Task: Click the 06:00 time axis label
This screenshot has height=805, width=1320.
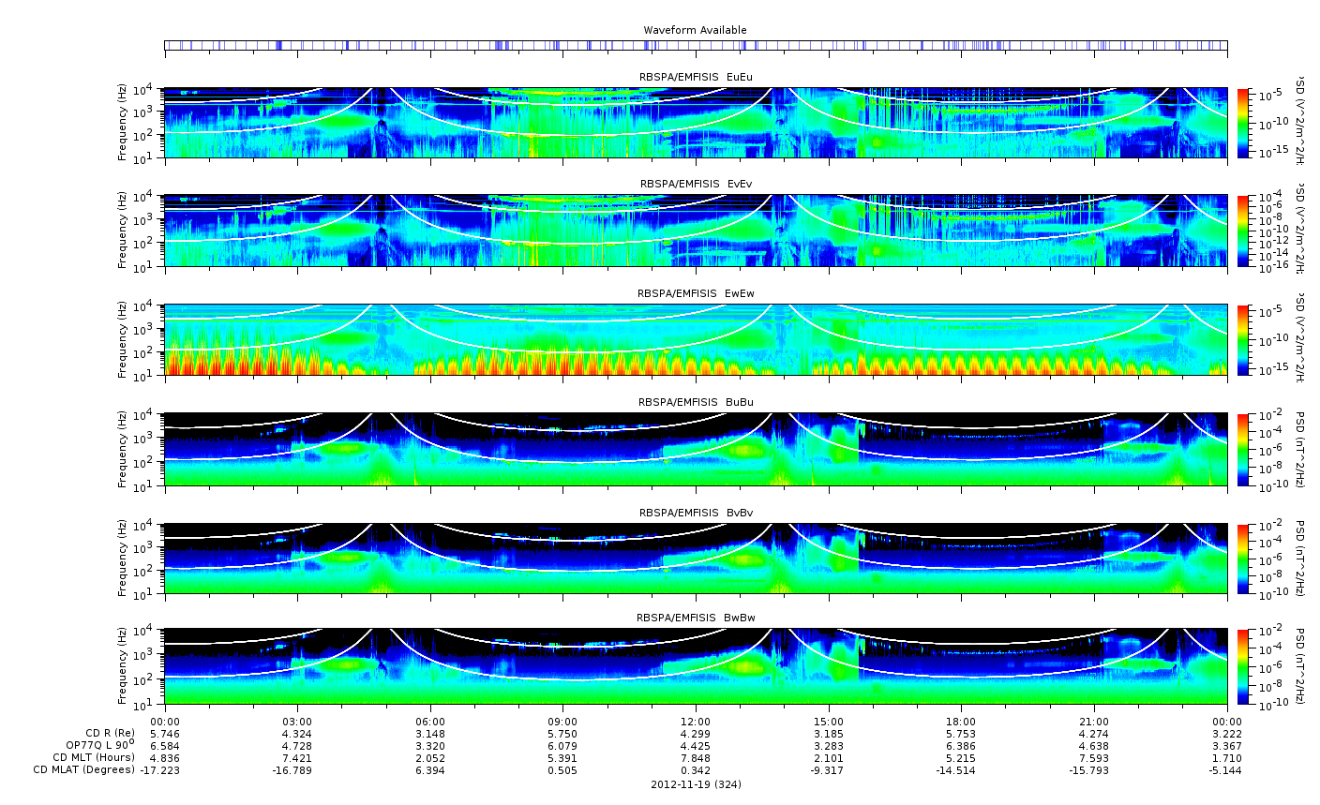Action: coord(430,722)
